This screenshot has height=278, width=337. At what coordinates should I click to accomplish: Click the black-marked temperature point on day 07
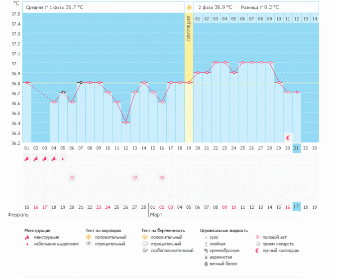pos(81,83)
